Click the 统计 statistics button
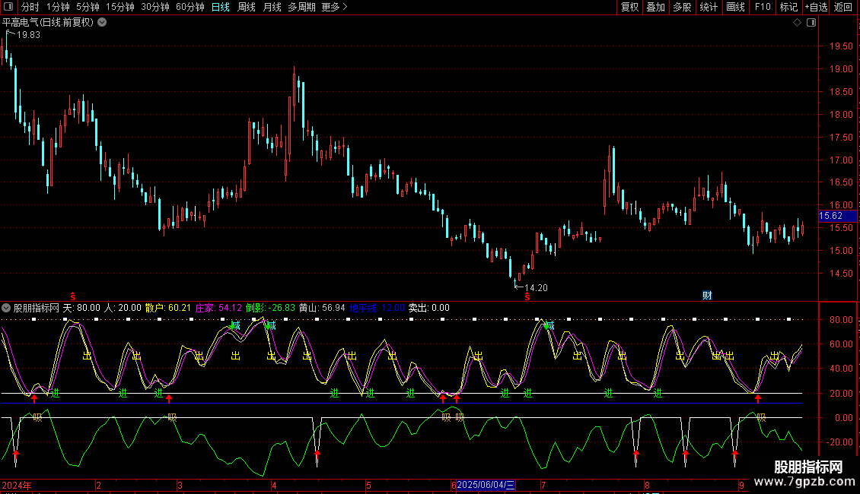 pos(709,7)
